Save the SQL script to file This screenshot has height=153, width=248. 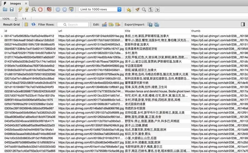(x=12, y=10)
